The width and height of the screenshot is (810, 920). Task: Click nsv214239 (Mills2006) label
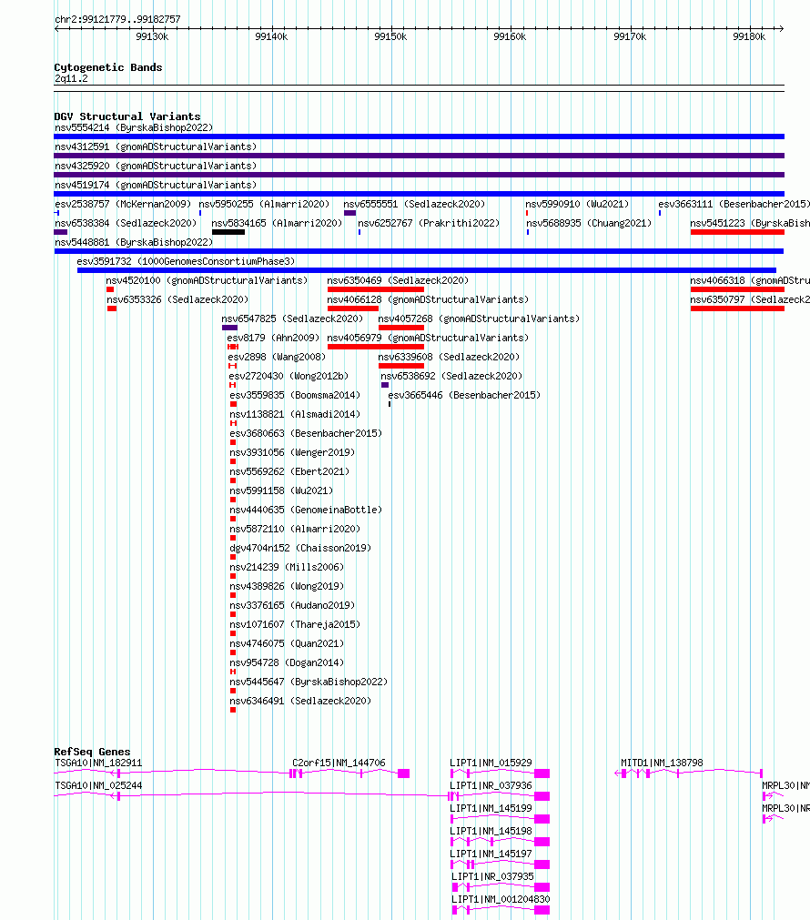click(287, 567)
